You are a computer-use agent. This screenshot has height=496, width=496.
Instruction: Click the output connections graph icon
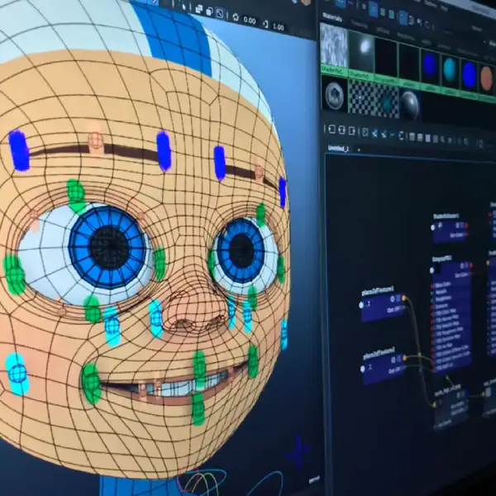(x=352, y=131)
